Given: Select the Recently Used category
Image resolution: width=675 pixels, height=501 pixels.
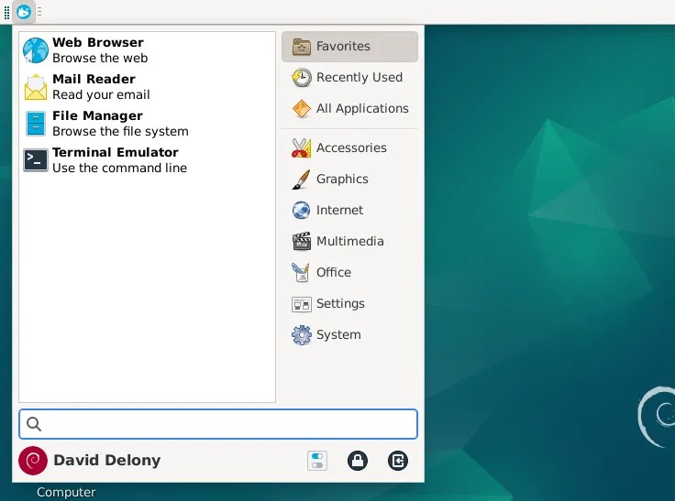Looking at the screenshot, I should 349,78.
